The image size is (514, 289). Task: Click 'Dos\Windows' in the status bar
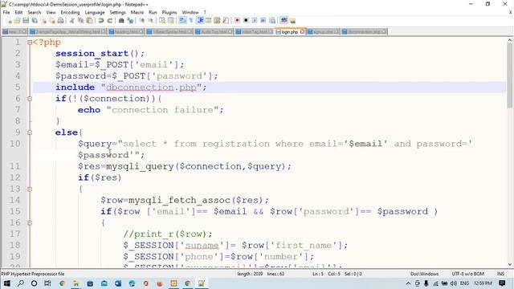click(x=424, y=274)
